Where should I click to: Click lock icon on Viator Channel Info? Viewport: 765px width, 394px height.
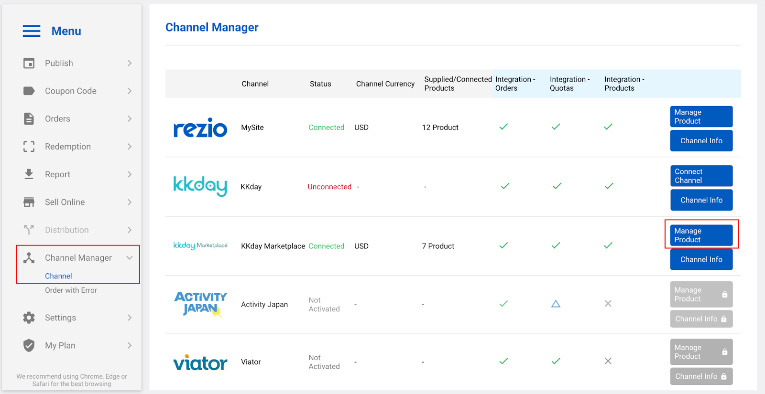click(x=724, y=376)
